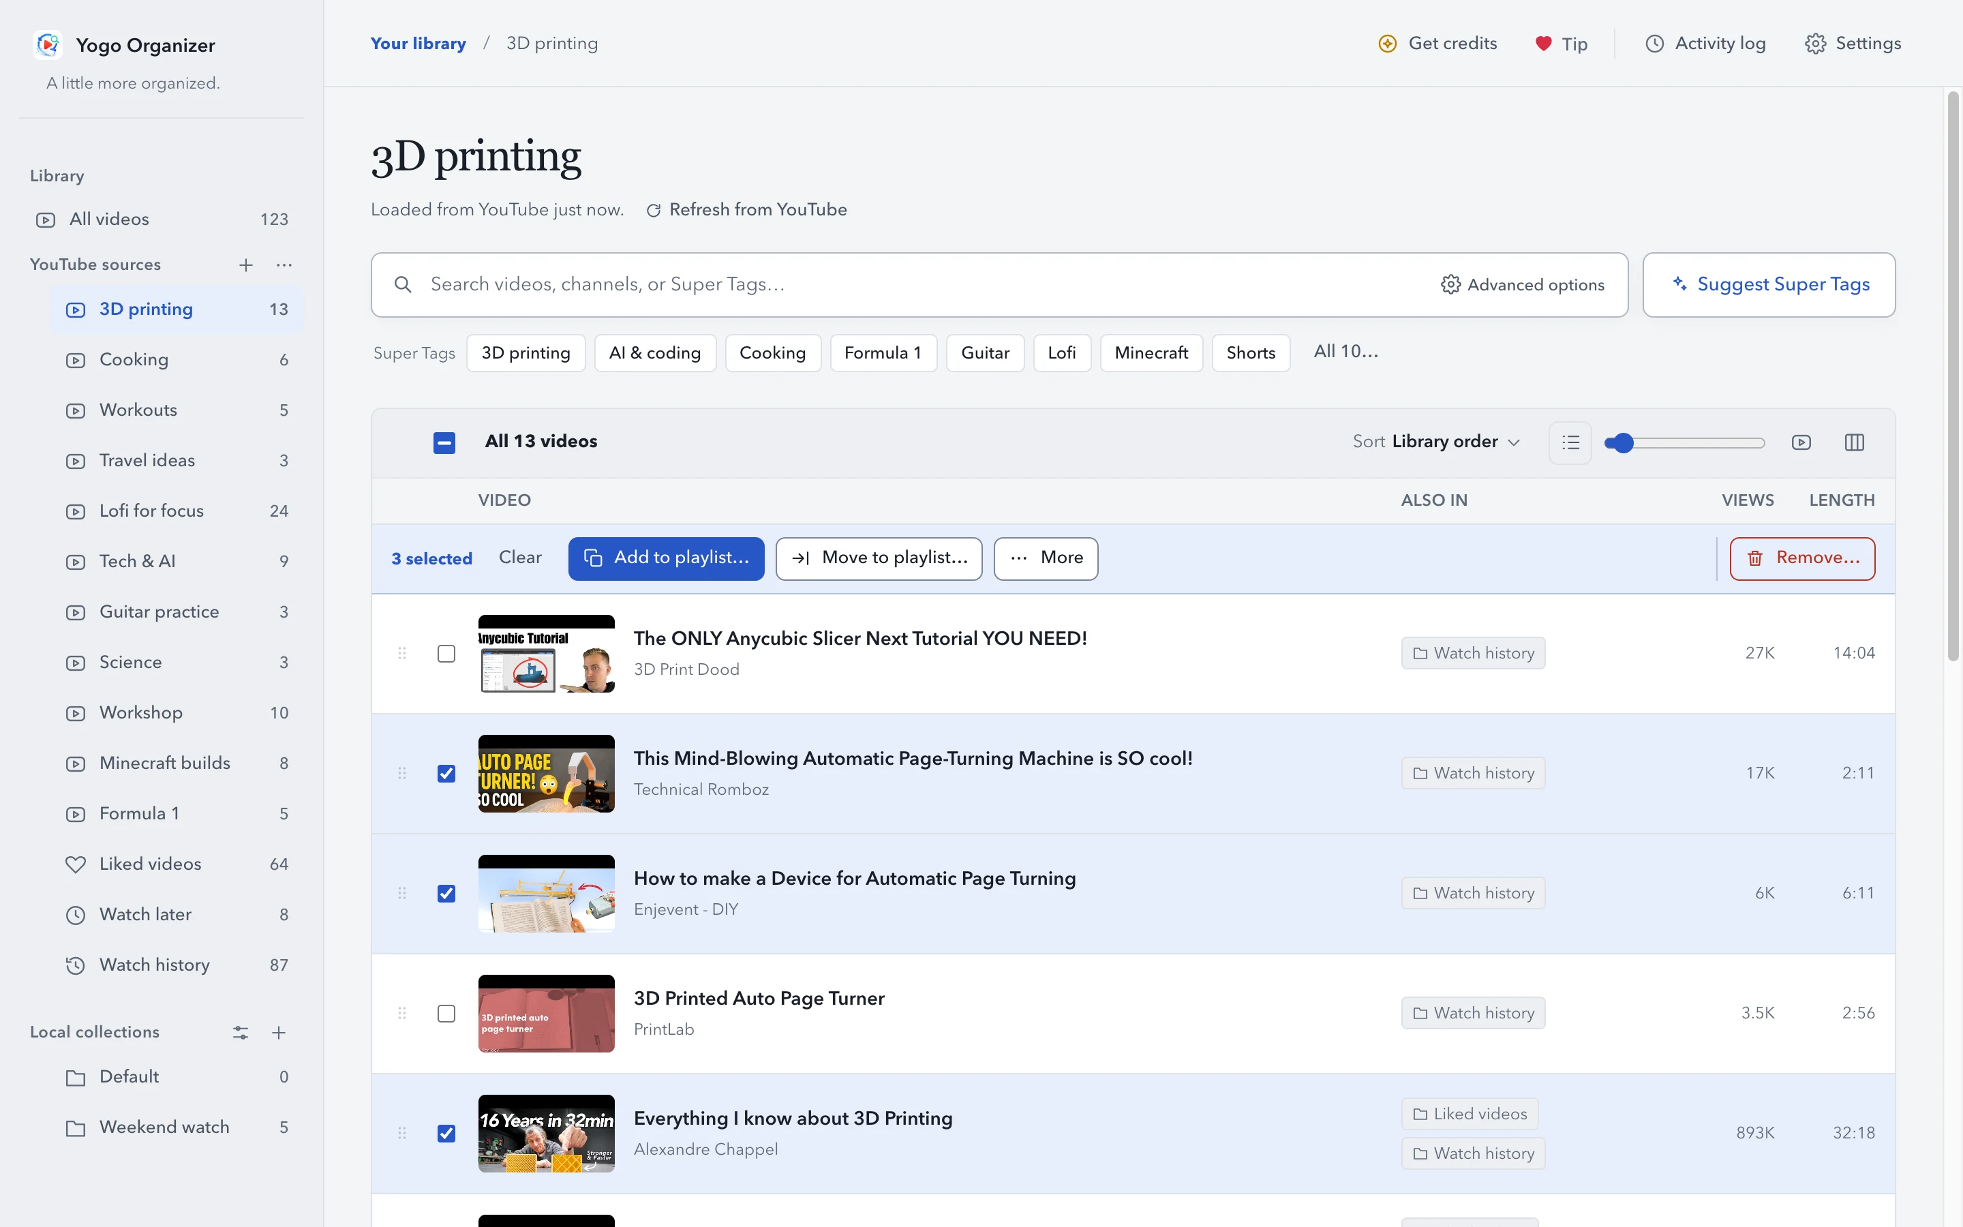Uncheck Everything I know about 3D Printing
This screenshot has height=1227, width=1963.
point(446,1134)
